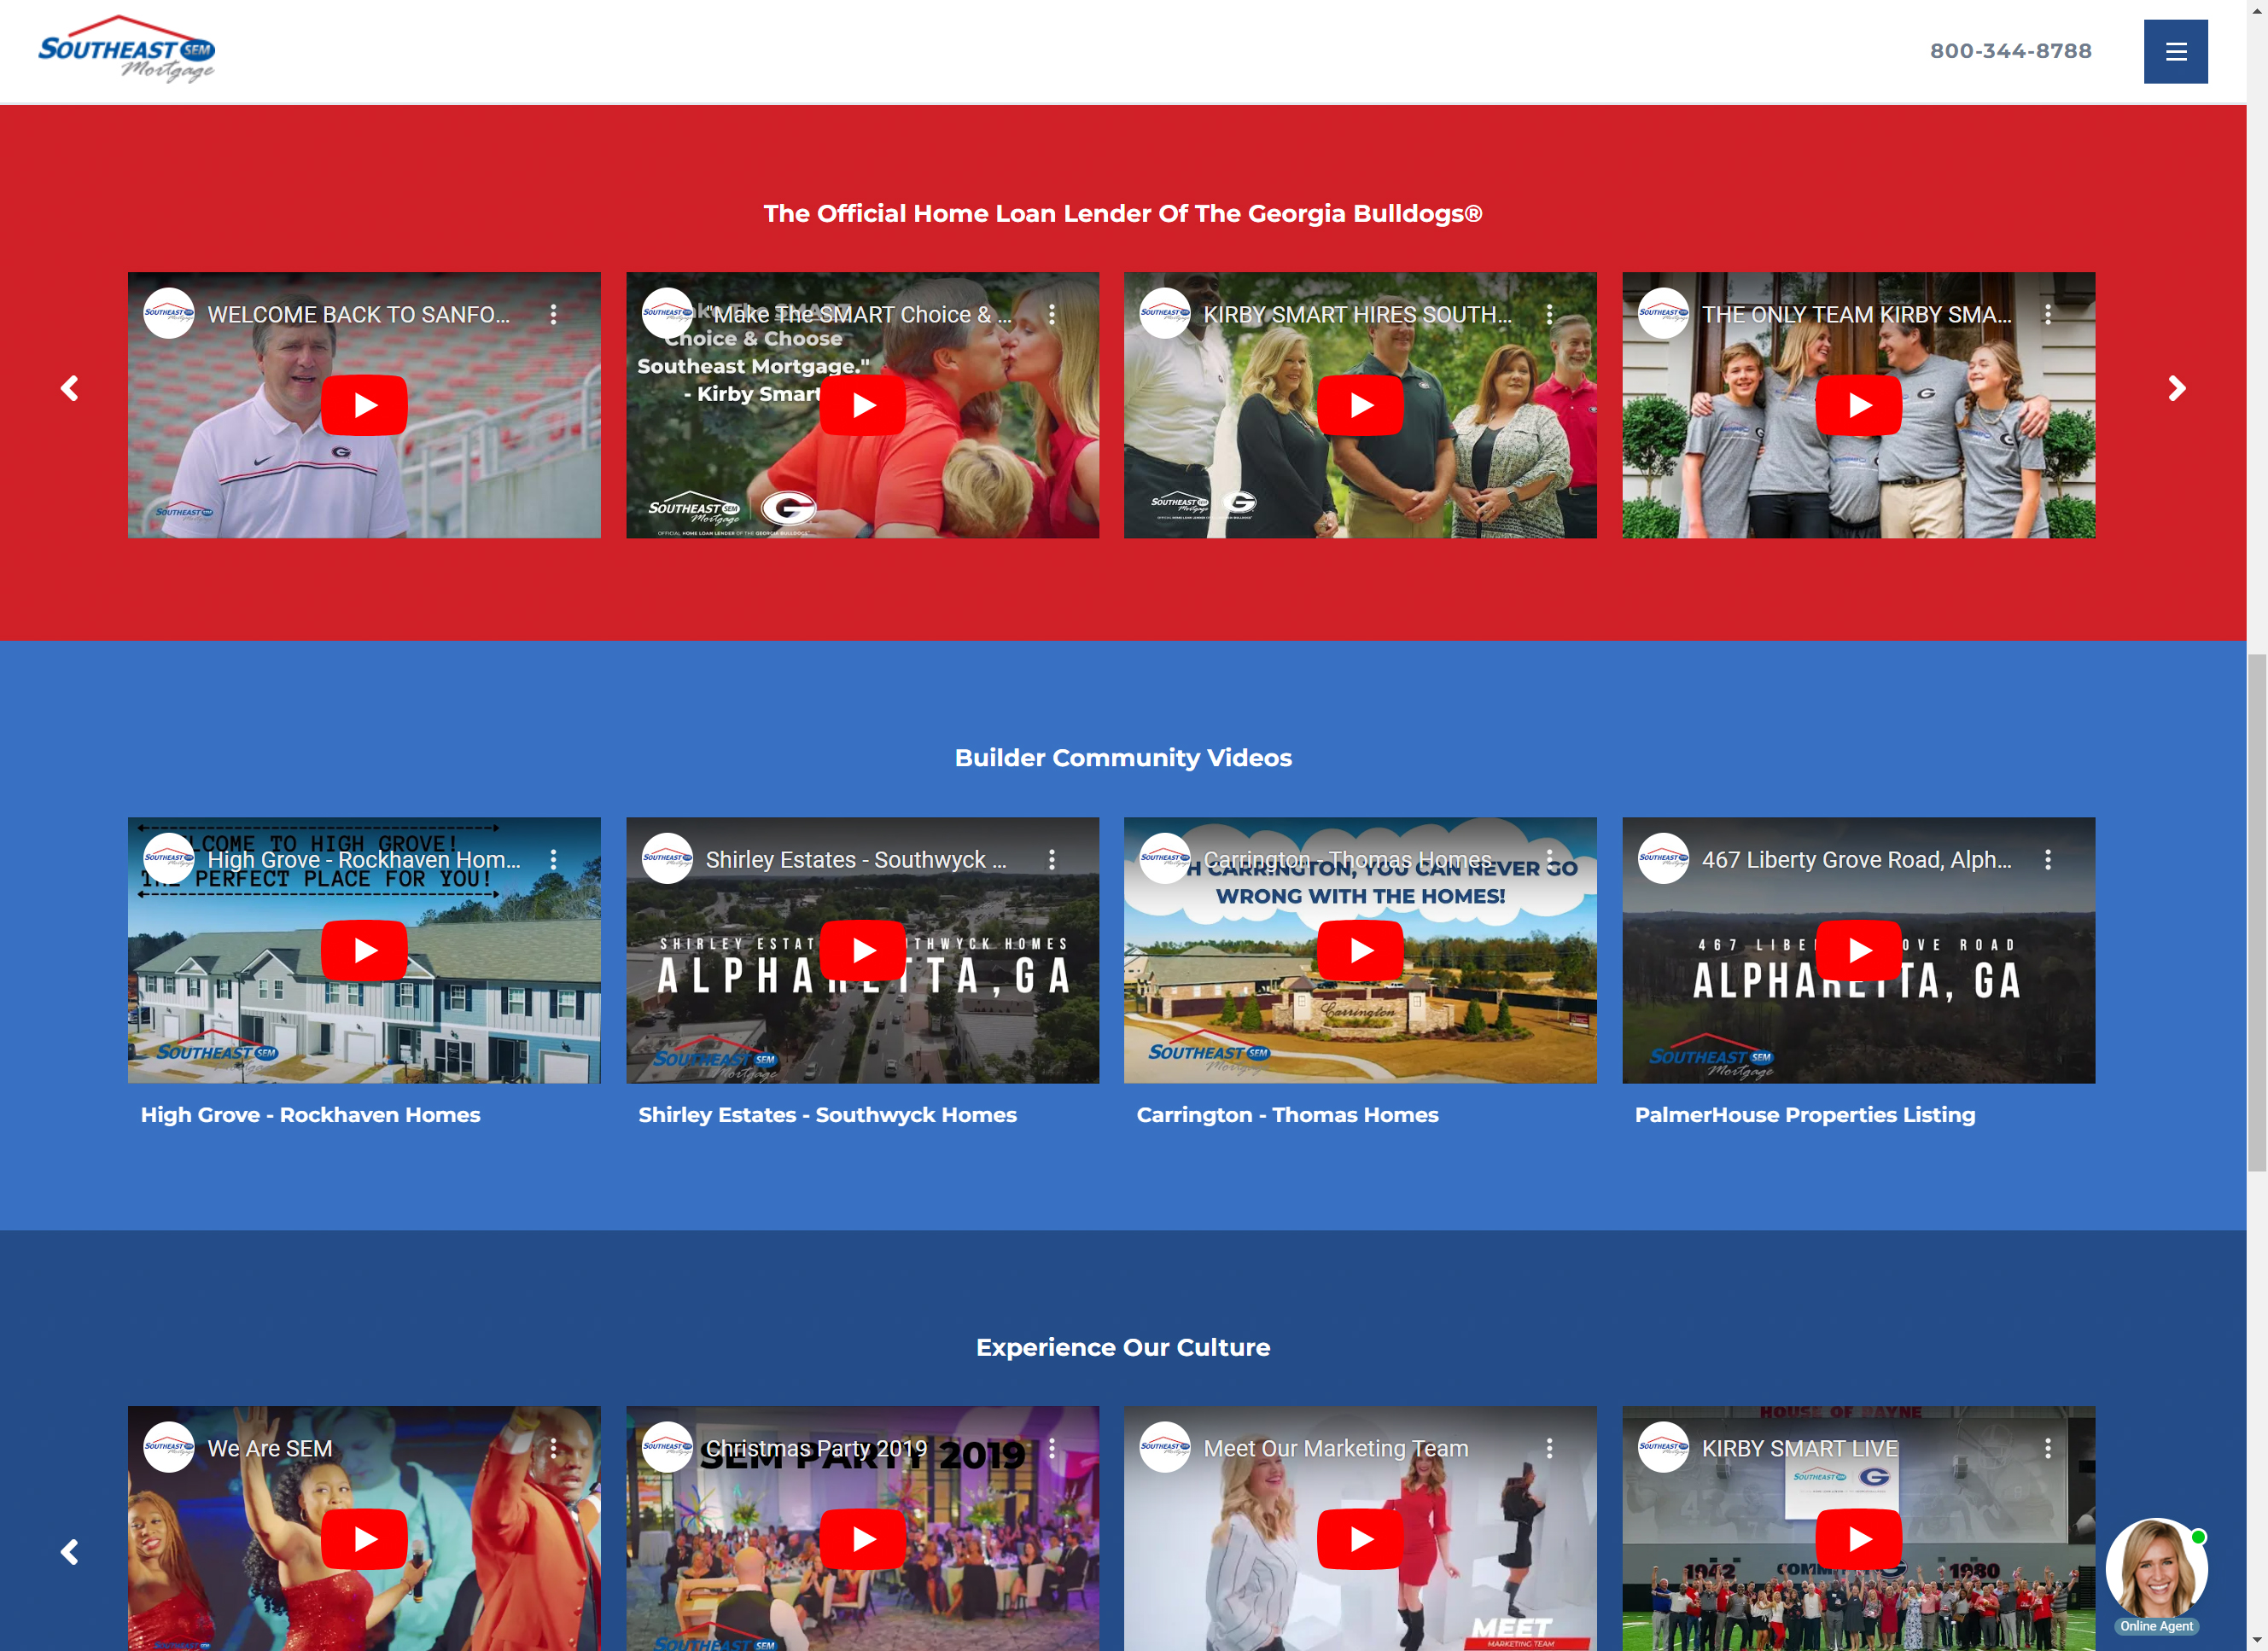Play Shirley Estates Southwyck video
Image resolution: width=2268 pixels, height=1651 pixels.
tap(863, 950)
